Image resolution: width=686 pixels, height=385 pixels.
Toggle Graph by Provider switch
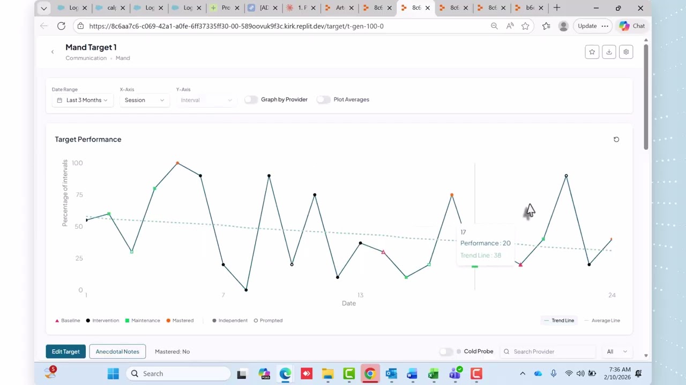pyautogui.click(x=251, y=99)
